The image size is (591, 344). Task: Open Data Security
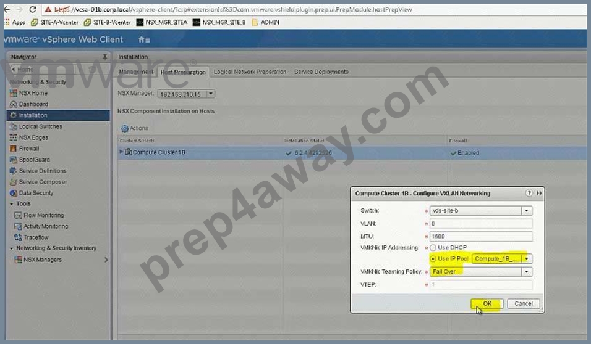[32, 193]
